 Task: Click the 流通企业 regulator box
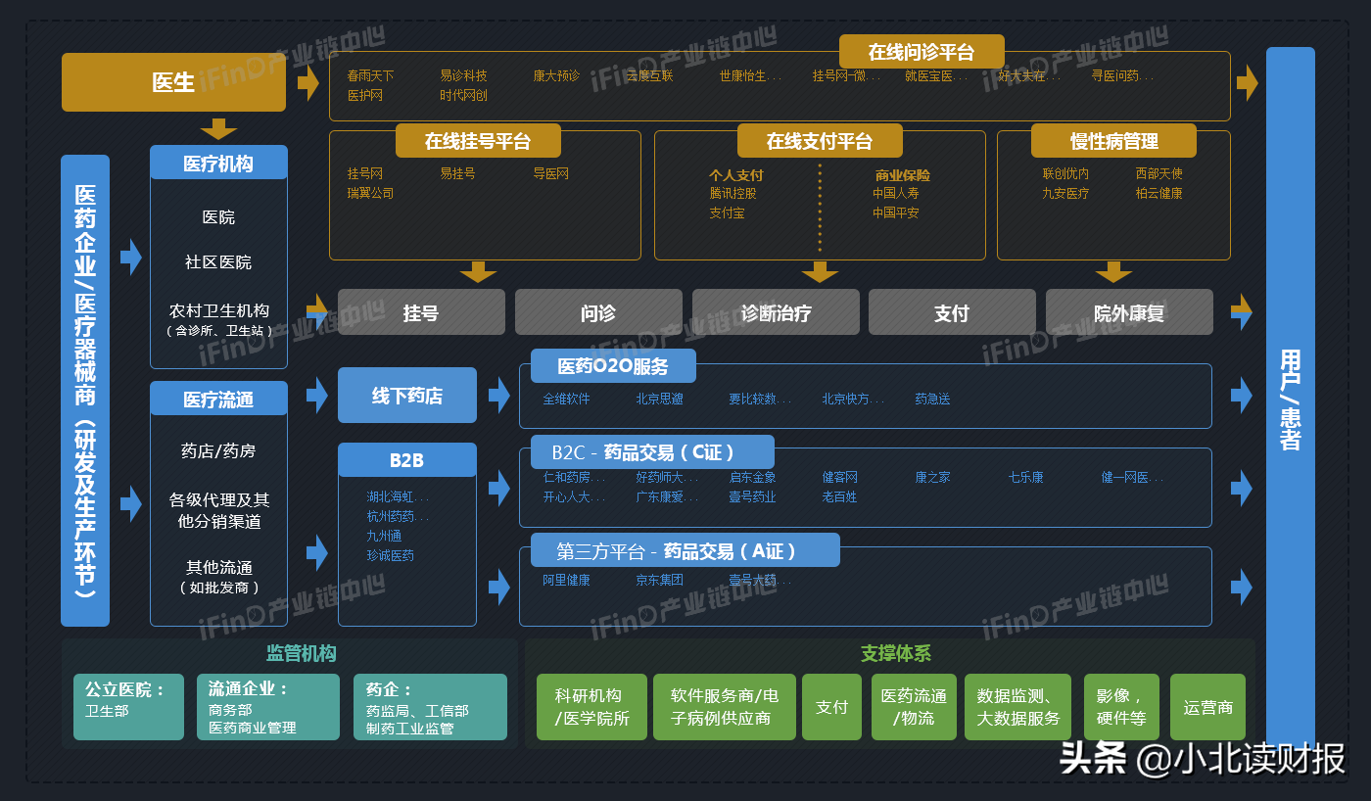[x=268, y=707]
